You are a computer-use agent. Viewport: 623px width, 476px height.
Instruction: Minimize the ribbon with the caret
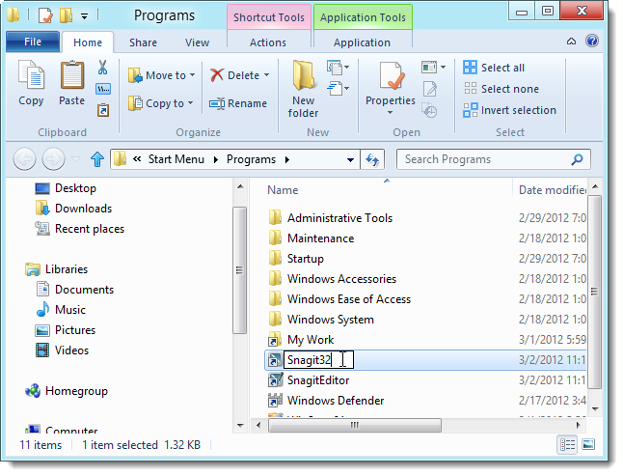pos(571,41)
